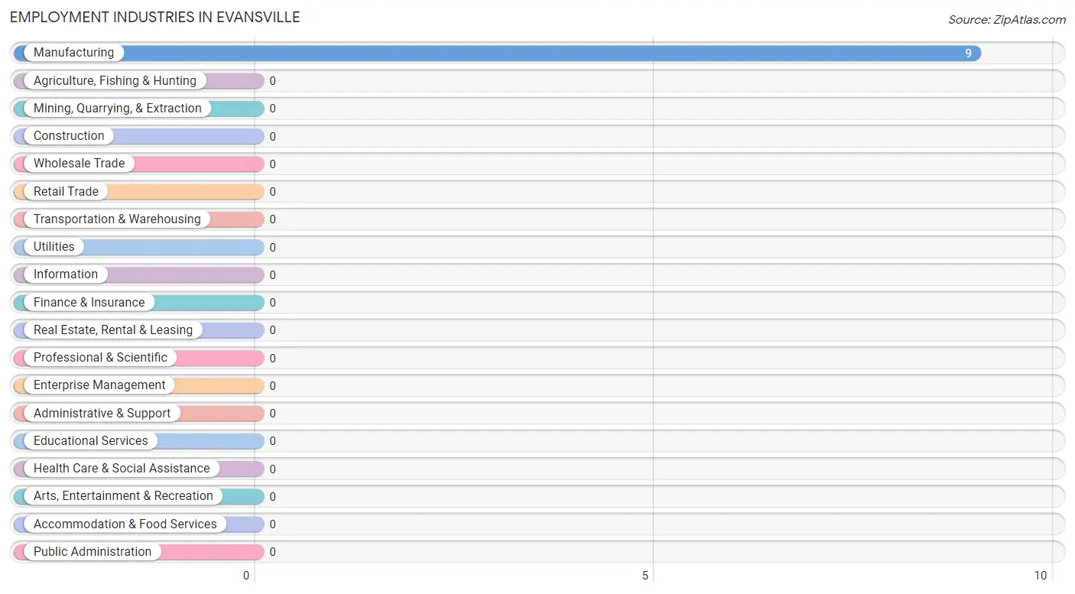1075x594 pixels.
Task: Click the x-axis label 0
Action: (x=246, y=576)
